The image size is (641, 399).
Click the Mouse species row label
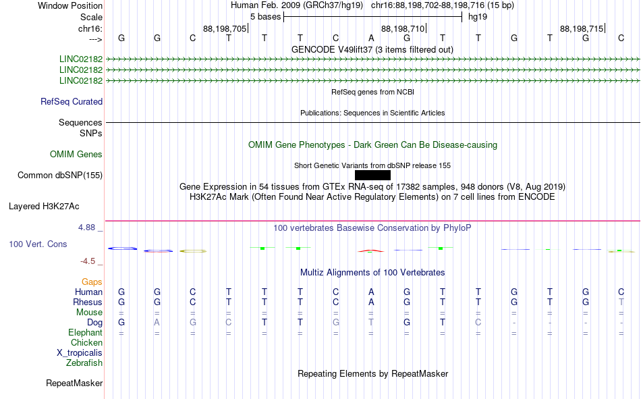(89, 312)
